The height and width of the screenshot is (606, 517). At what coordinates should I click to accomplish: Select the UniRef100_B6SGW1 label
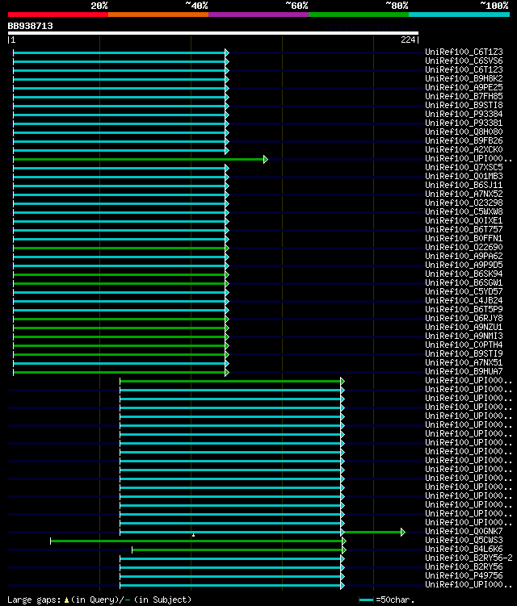pos(464,283)
